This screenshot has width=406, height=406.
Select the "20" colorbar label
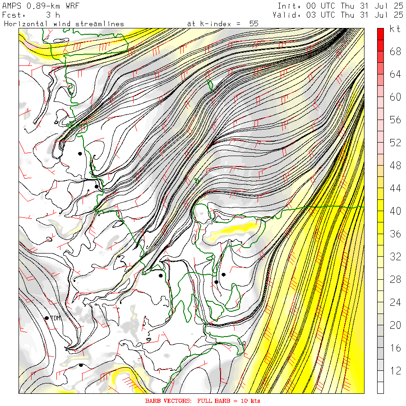tap(395, 325)
